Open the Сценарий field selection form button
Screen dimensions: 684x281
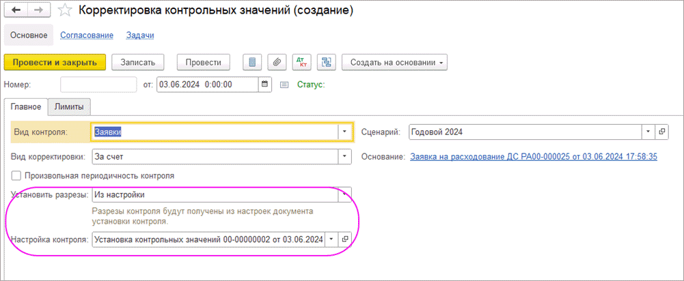661,132
